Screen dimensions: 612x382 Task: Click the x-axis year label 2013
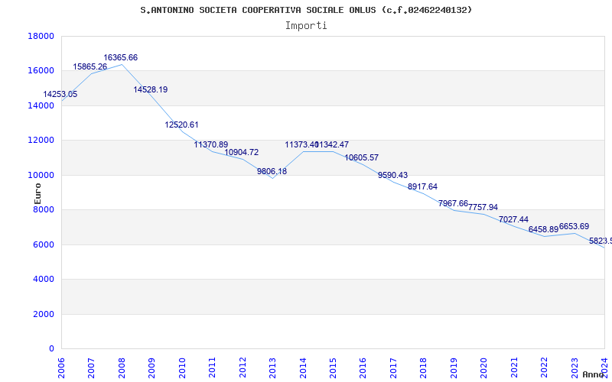[x=273, y=367]
